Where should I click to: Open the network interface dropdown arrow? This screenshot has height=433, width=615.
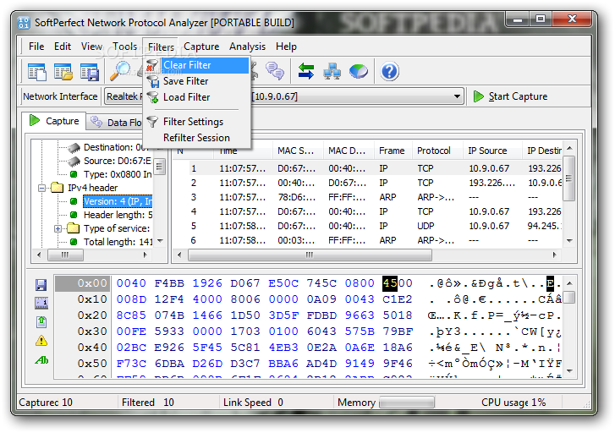coord(457,96)
